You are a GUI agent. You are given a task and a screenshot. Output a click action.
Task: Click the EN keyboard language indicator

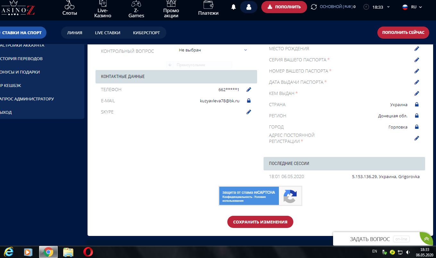374,251
